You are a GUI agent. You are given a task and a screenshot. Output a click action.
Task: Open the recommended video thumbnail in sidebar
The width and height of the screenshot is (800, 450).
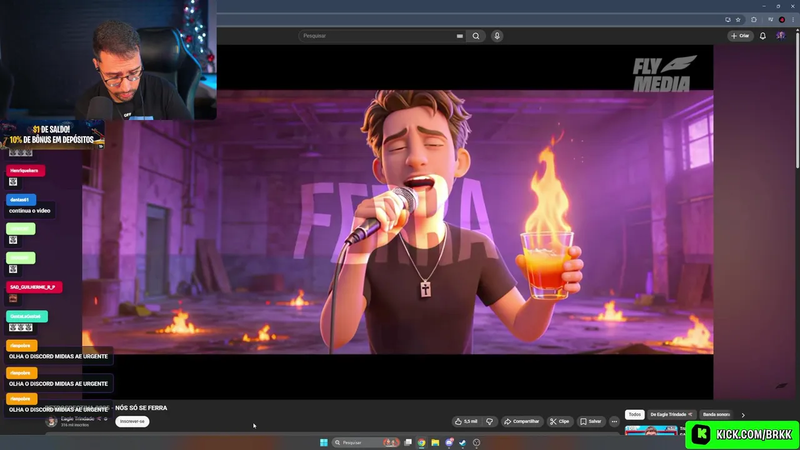click(651, 430)
